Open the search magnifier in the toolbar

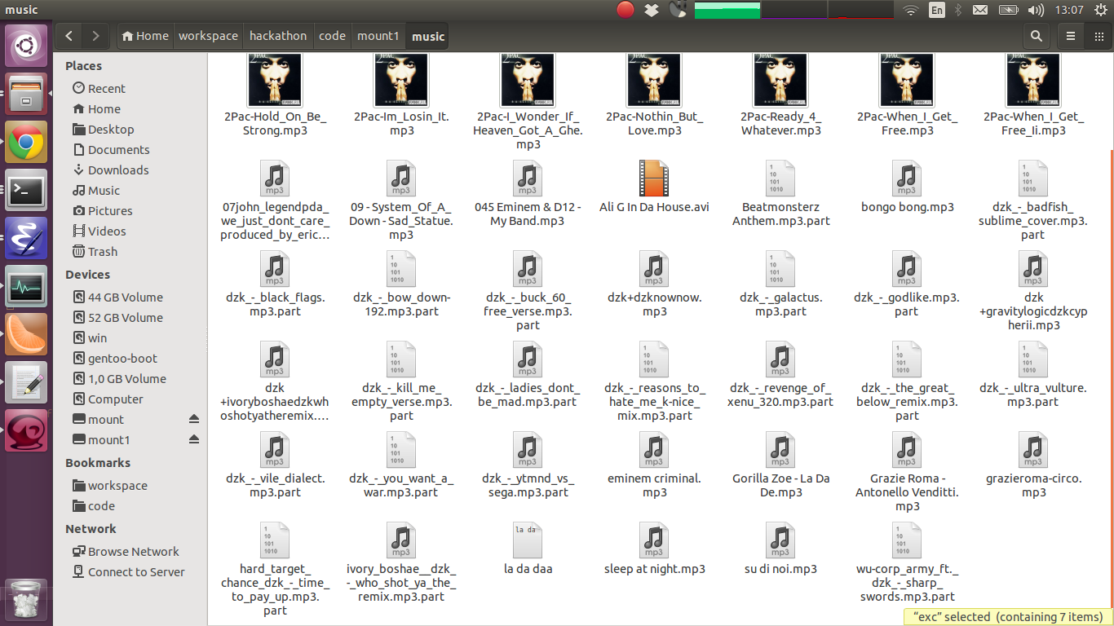(1037, 36)
